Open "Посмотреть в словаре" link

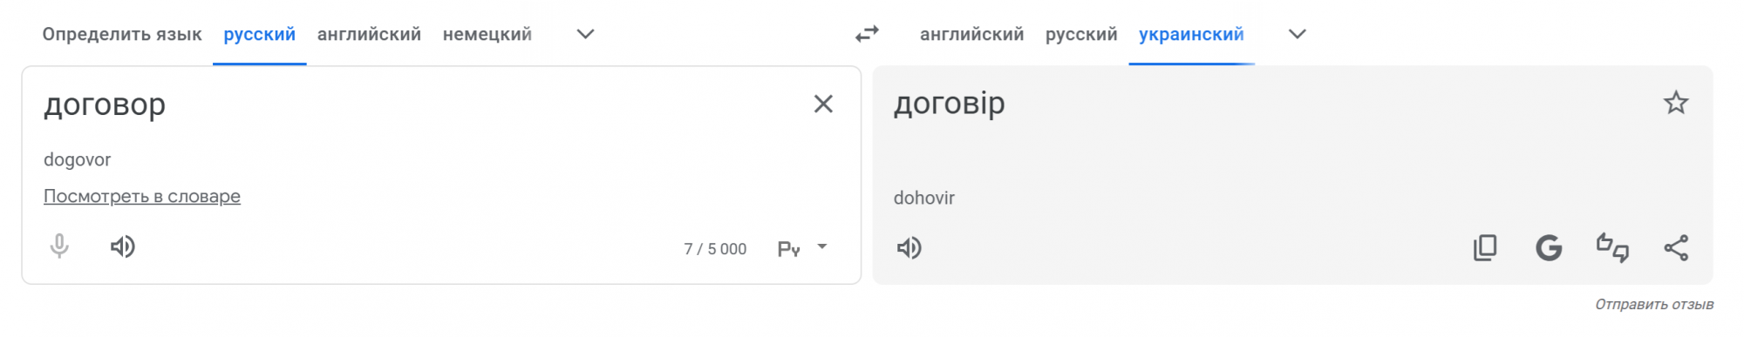[x=142, y=196]
